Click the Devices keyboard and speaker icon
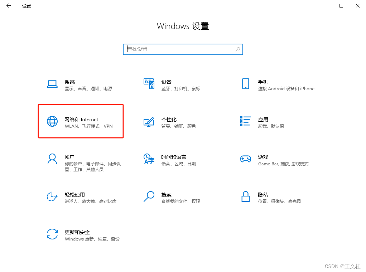The height and width of the screenshot is (272, 366). (x=149, y=84)
